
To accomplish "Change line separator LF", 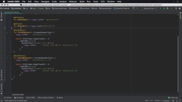I will point(152,101).
